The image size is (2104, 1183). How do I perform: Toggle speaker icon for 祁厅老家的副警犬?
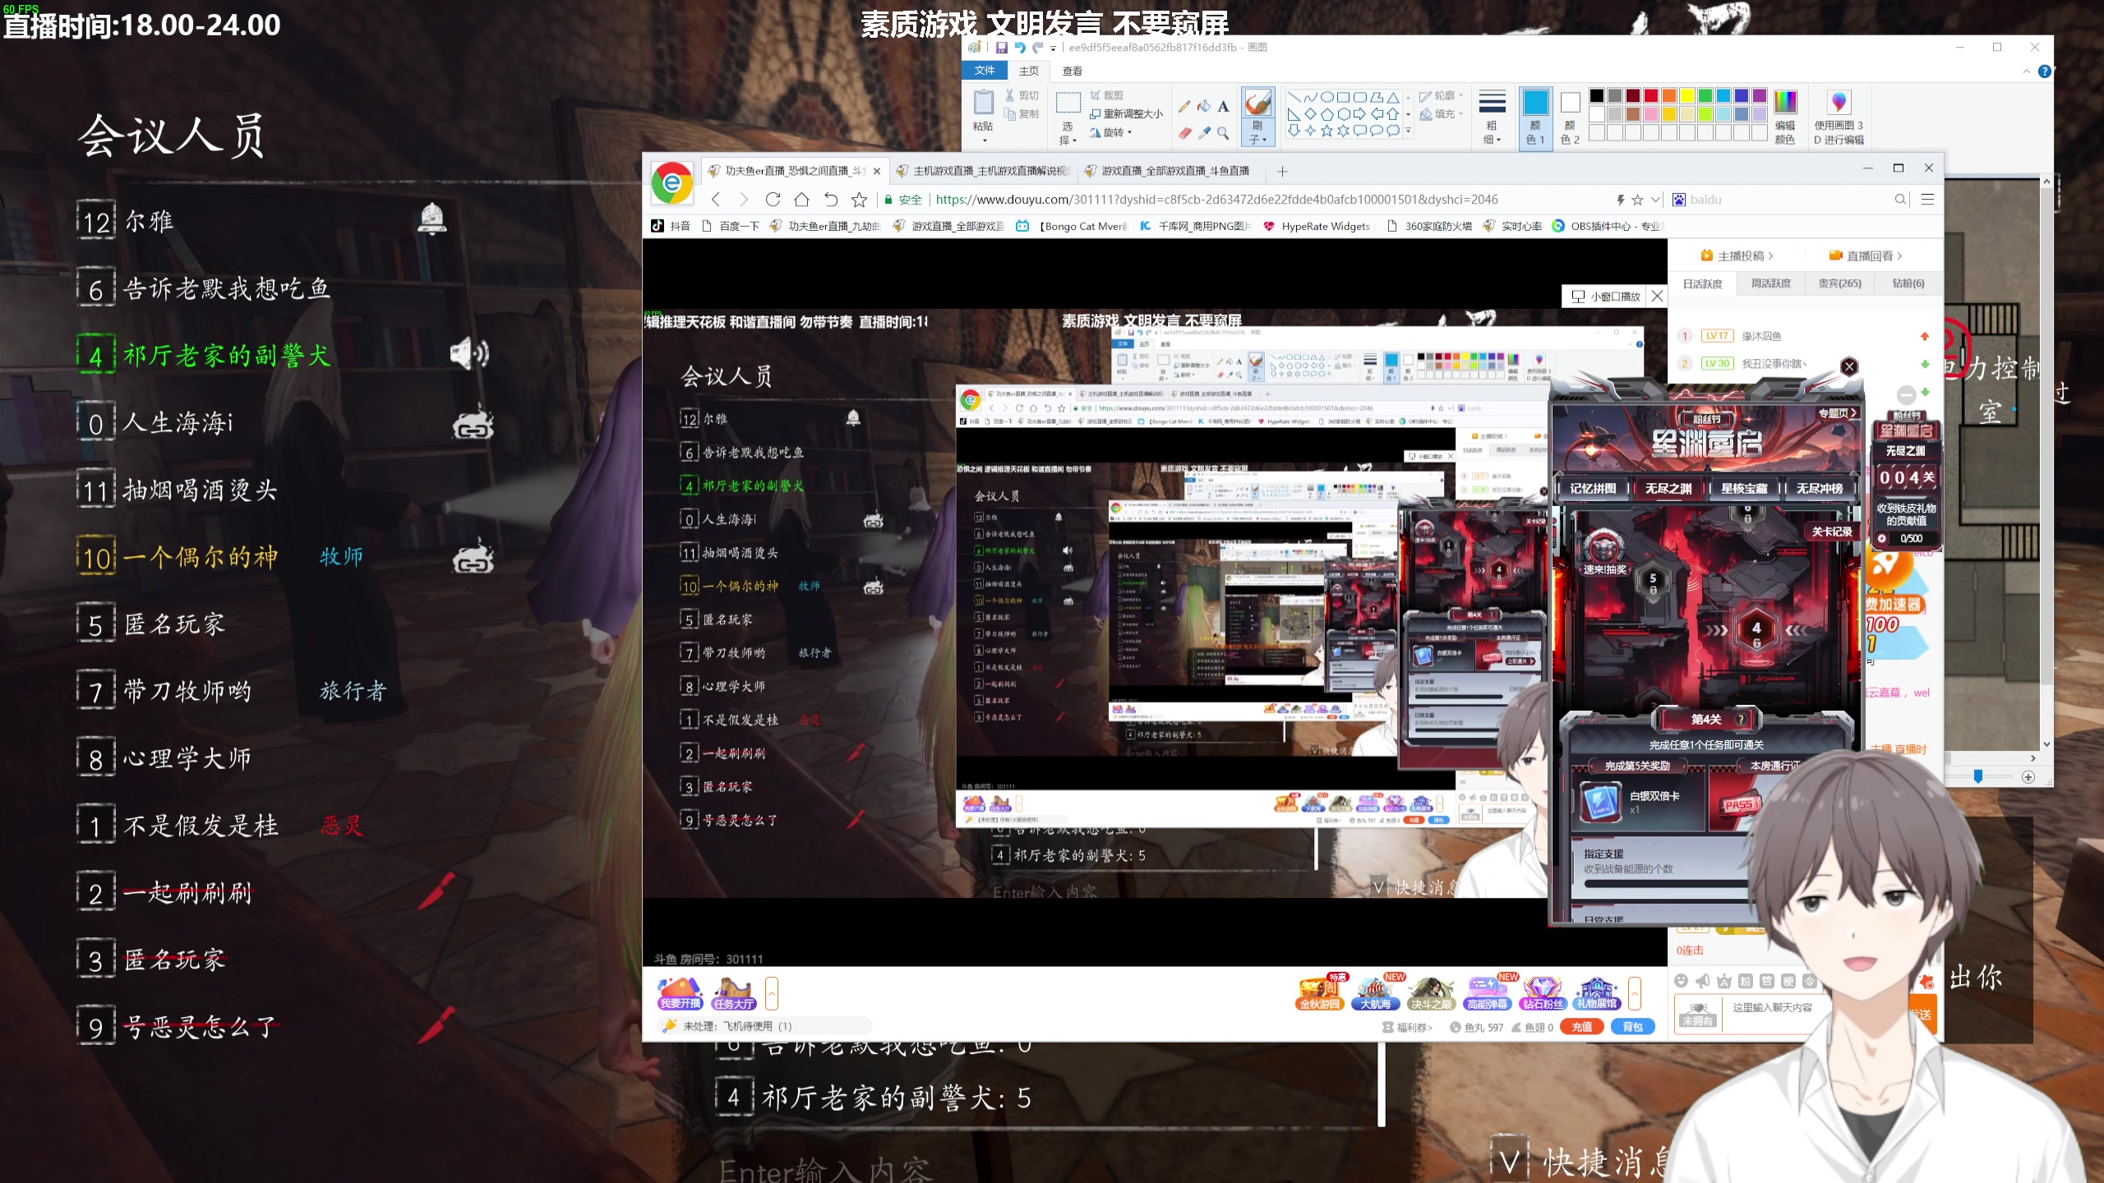point(469,354)
